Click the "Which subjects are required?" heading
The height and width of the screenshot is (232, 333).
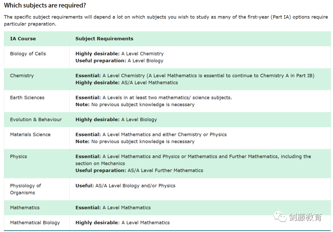(x=45, y=6)
